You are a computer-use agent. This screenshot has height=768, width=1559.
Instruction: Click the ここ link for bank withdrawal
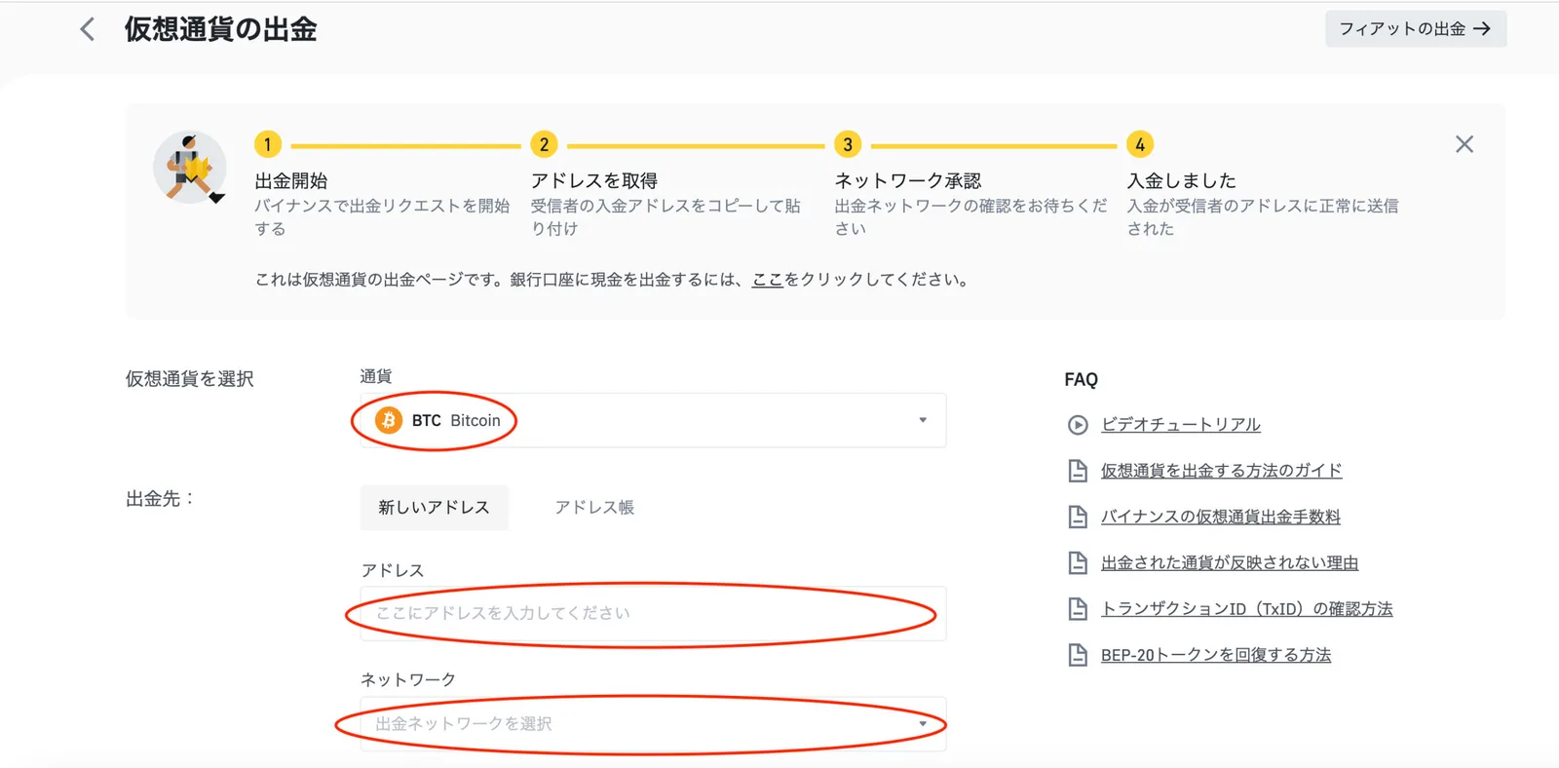(768, 280)
